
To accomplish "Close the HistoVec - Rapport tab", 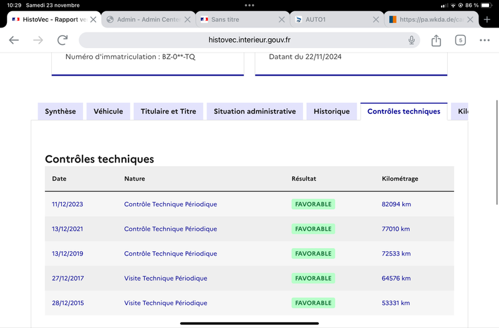I will click(93, 19).
